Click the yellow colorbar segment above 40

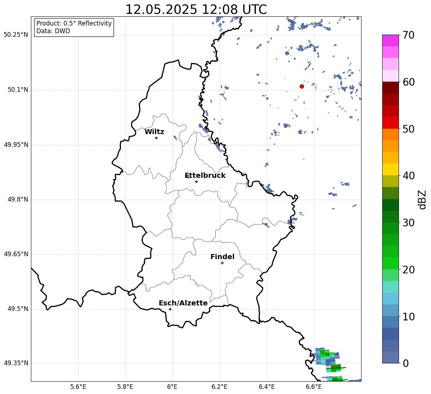pyautogui.click(x=391, y=169)
